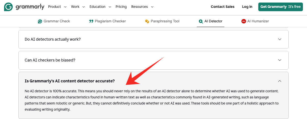Click the Plagiarism Checker quotation marks icon
307x119 pixels.
(x=91, y=21)
